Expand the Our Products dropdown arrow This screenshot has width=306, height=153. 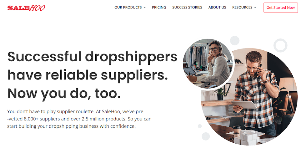145,8
